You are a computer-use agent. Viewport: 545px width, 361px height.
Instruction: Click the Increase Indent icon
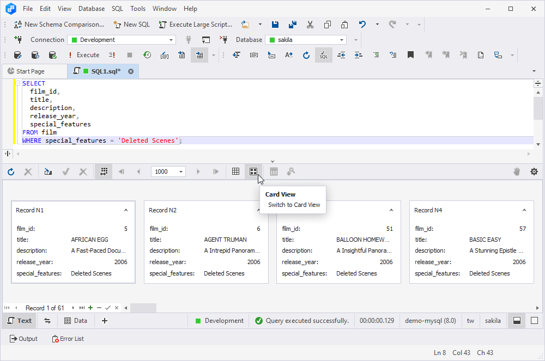[359, 55]
